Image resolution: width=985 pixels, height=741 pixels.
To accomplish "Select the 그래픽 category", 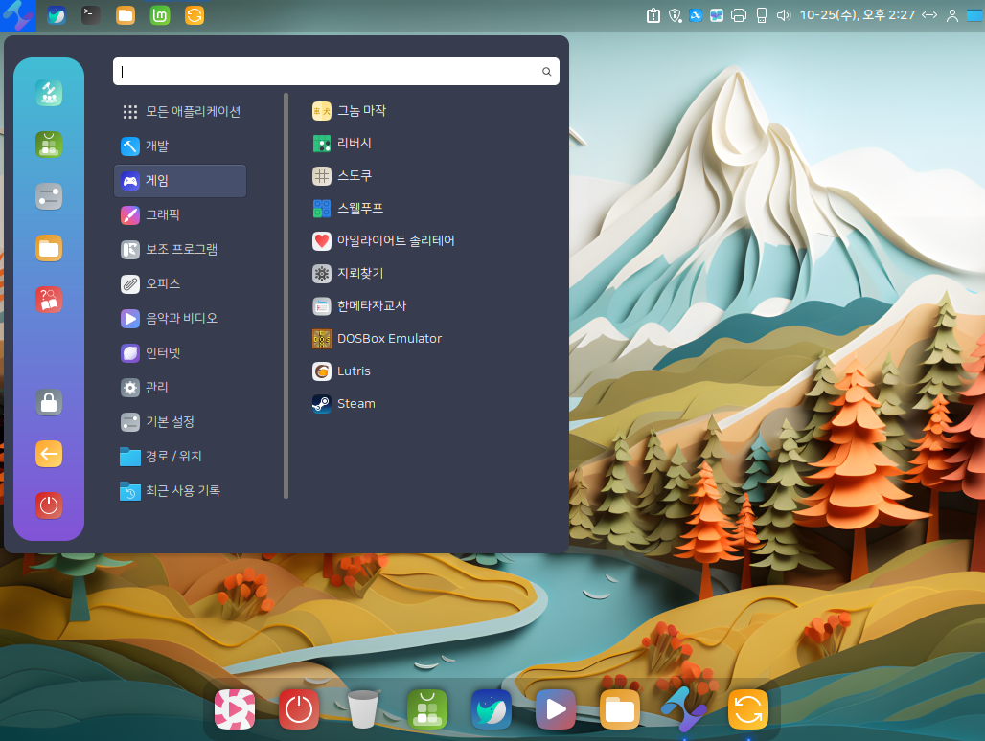I will pyautogui.click(x=162, y=215).
